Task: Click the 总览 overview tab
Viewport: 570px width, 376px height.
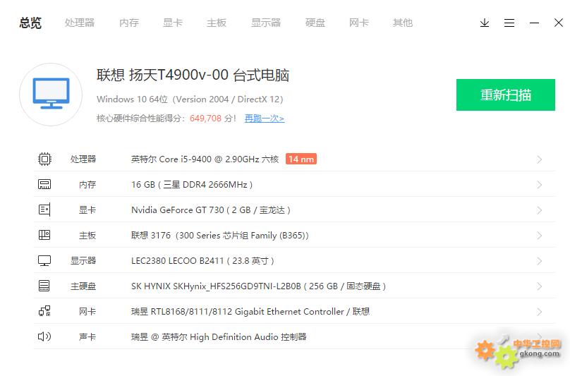Action: tap(30, 23)
